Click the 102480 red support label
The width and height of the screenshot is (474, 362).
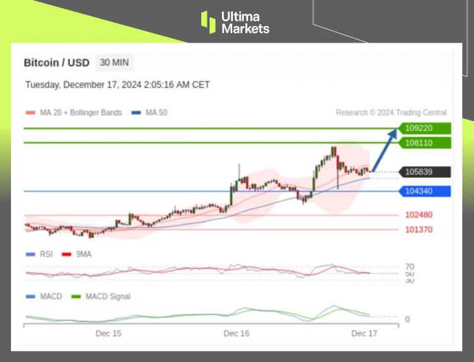click(x=418, y=215)
